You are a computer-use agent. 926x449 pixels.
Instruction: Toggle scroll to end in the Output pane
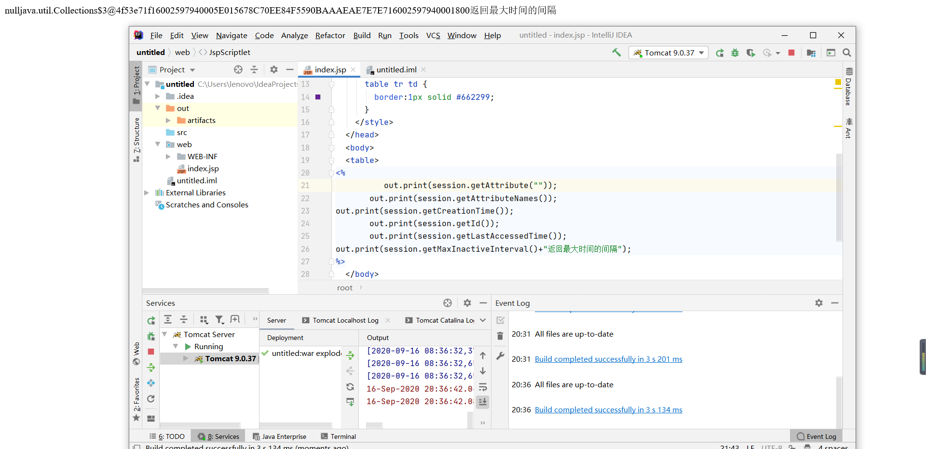(483, 402)
